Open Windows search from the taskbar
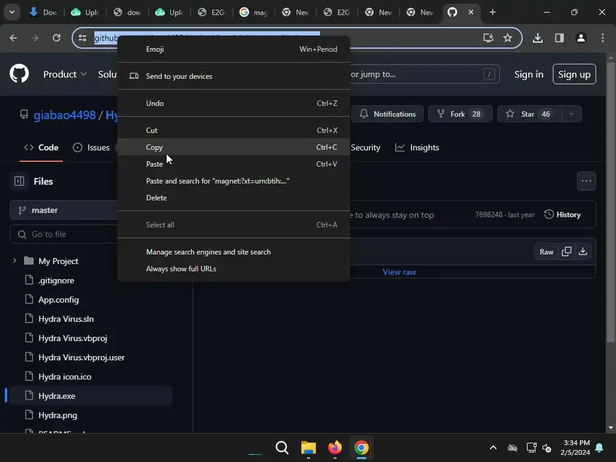The height and width of the screenshot is (462, 616). (282, 448)
